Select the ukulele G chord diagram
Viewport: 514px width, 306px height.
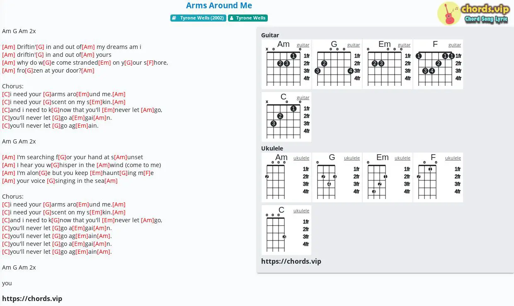(337, 177)
